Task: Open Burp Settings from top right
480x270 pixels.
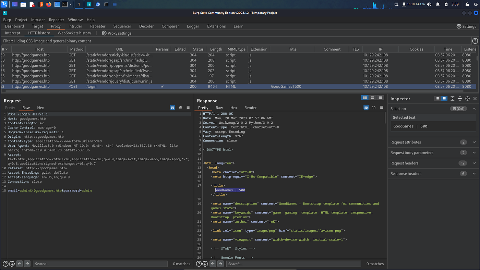Action: tap(466, 26)
